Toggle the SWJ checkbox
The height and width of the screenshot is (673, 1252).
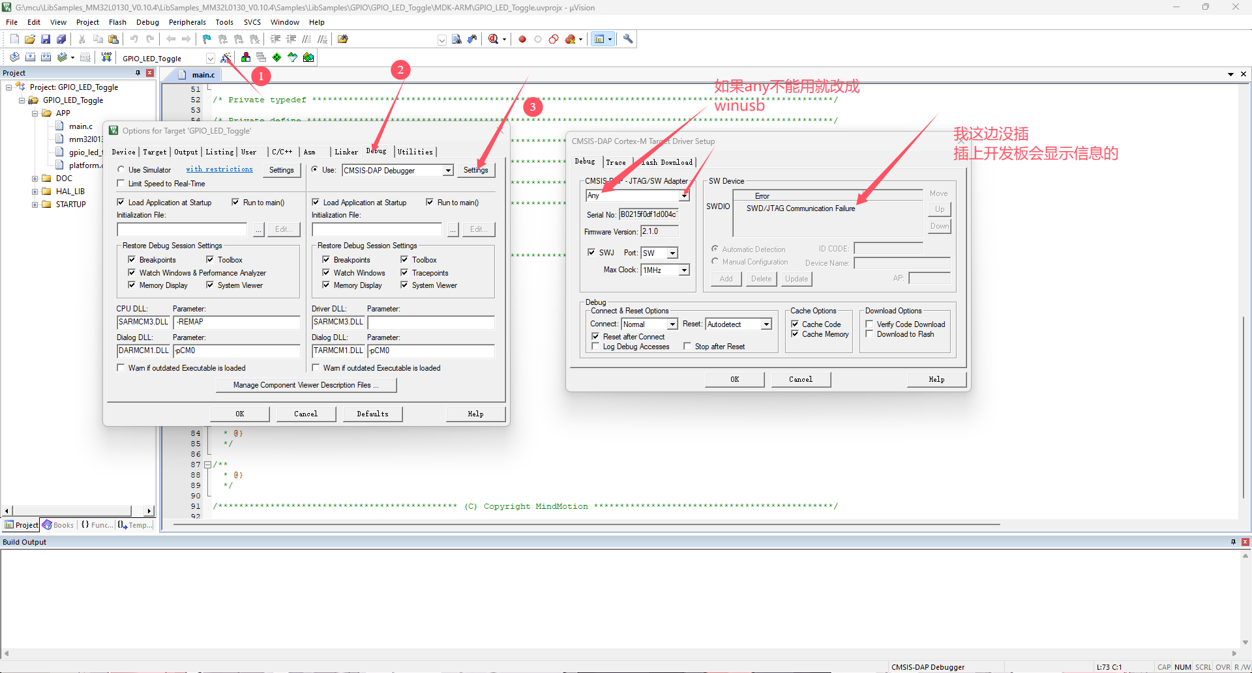pos(591,252)
